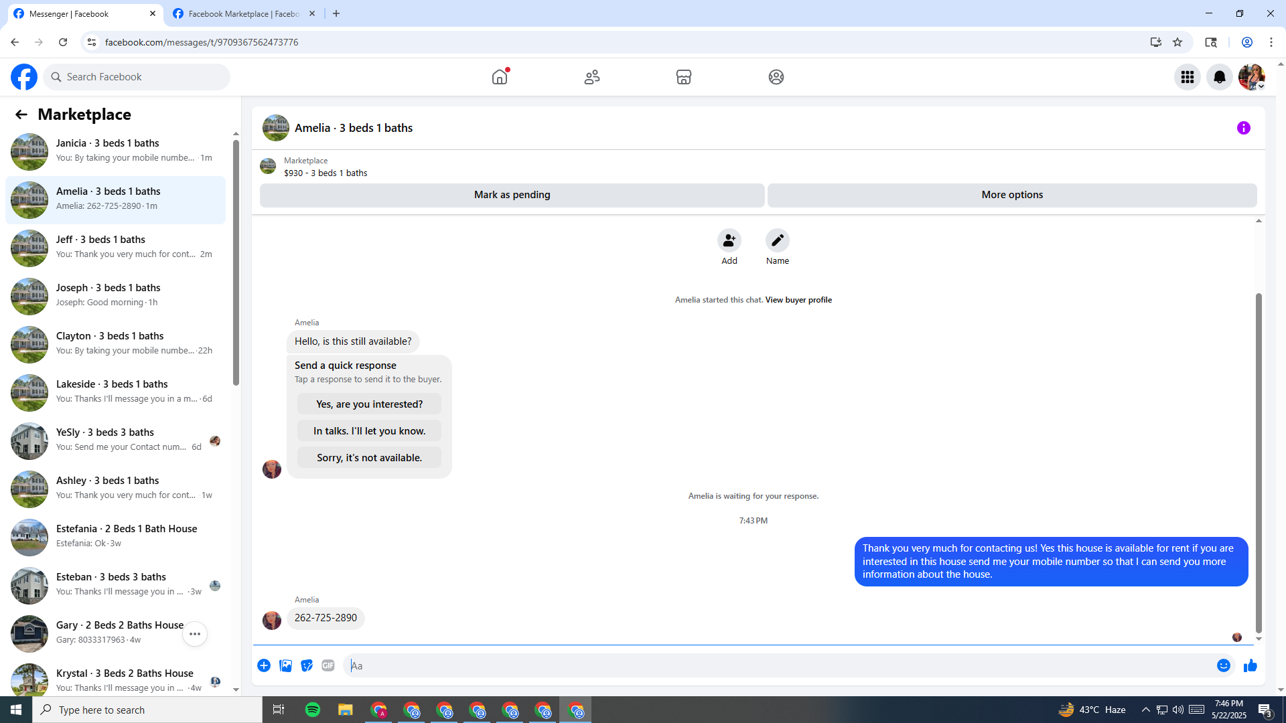Close the Facebook Marketplace browser tab
This screenshot has height=723, width=1286.
[312, 13]
